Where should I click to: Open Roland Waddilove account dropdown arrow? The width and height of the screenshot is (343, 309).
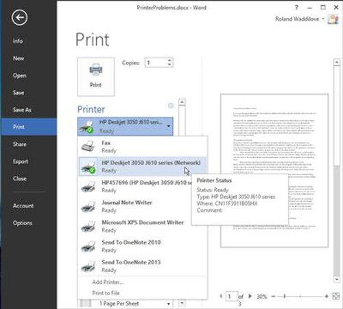[x=323, y=19]
